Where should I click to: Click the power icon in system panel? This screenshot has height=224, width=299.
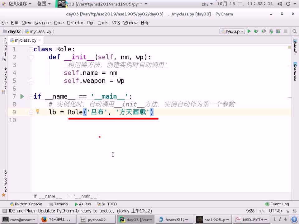click(x=288, y=4)
